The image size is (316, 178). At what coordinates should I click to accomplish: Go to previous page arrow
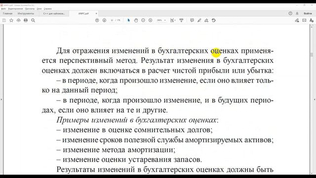[97, 20]
